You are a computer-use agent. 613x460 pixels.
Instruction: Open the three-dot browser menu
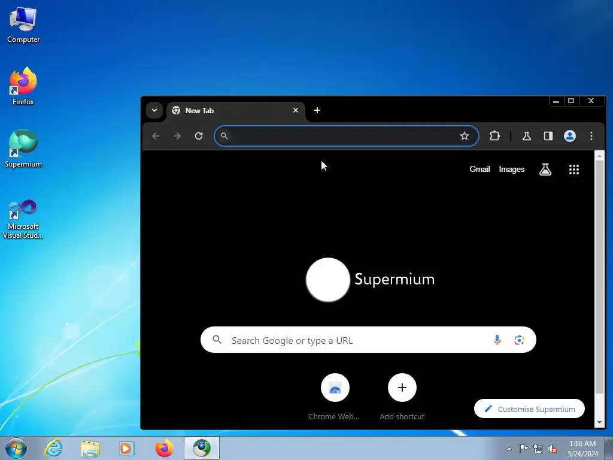(x=591, y=136)
